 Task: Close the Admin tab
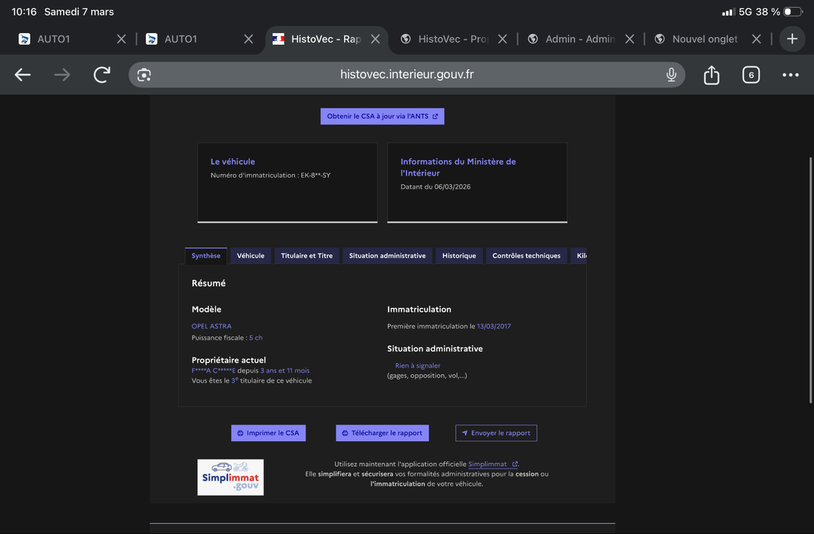point(629,39)
